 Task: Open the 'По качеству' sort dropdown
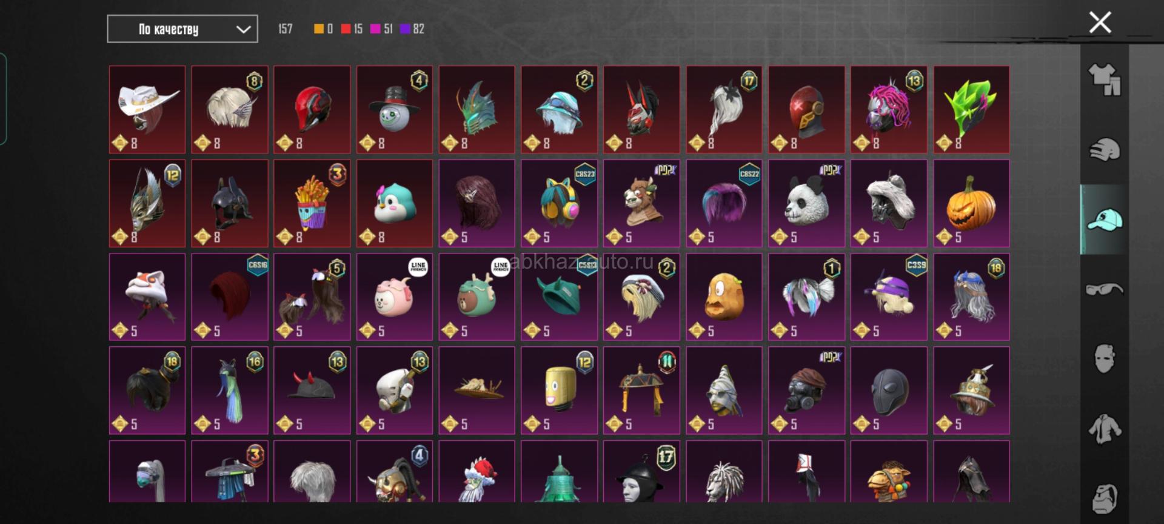(182, 29)
